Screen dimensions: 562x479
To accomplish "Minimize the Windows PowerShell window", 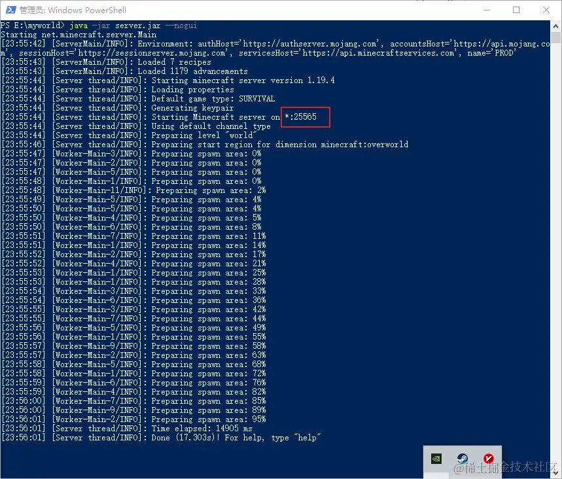I will [486, 10].
